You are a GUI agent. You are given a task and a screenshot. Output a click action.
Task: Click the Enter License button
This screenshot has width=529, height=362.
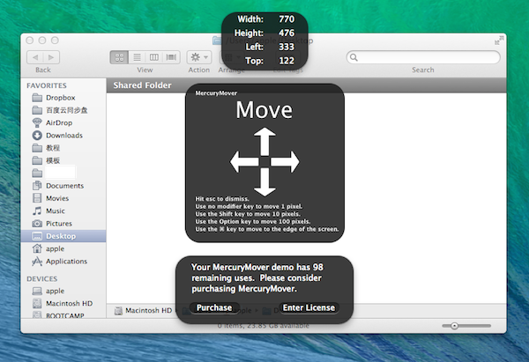(309, 307)
